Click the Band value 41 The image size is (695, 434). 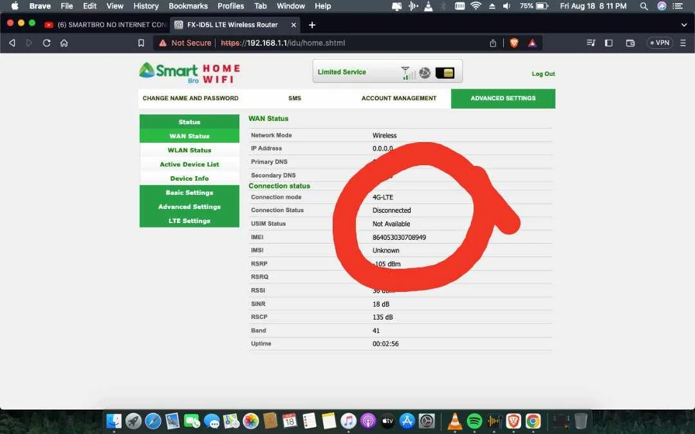point(376,331)
